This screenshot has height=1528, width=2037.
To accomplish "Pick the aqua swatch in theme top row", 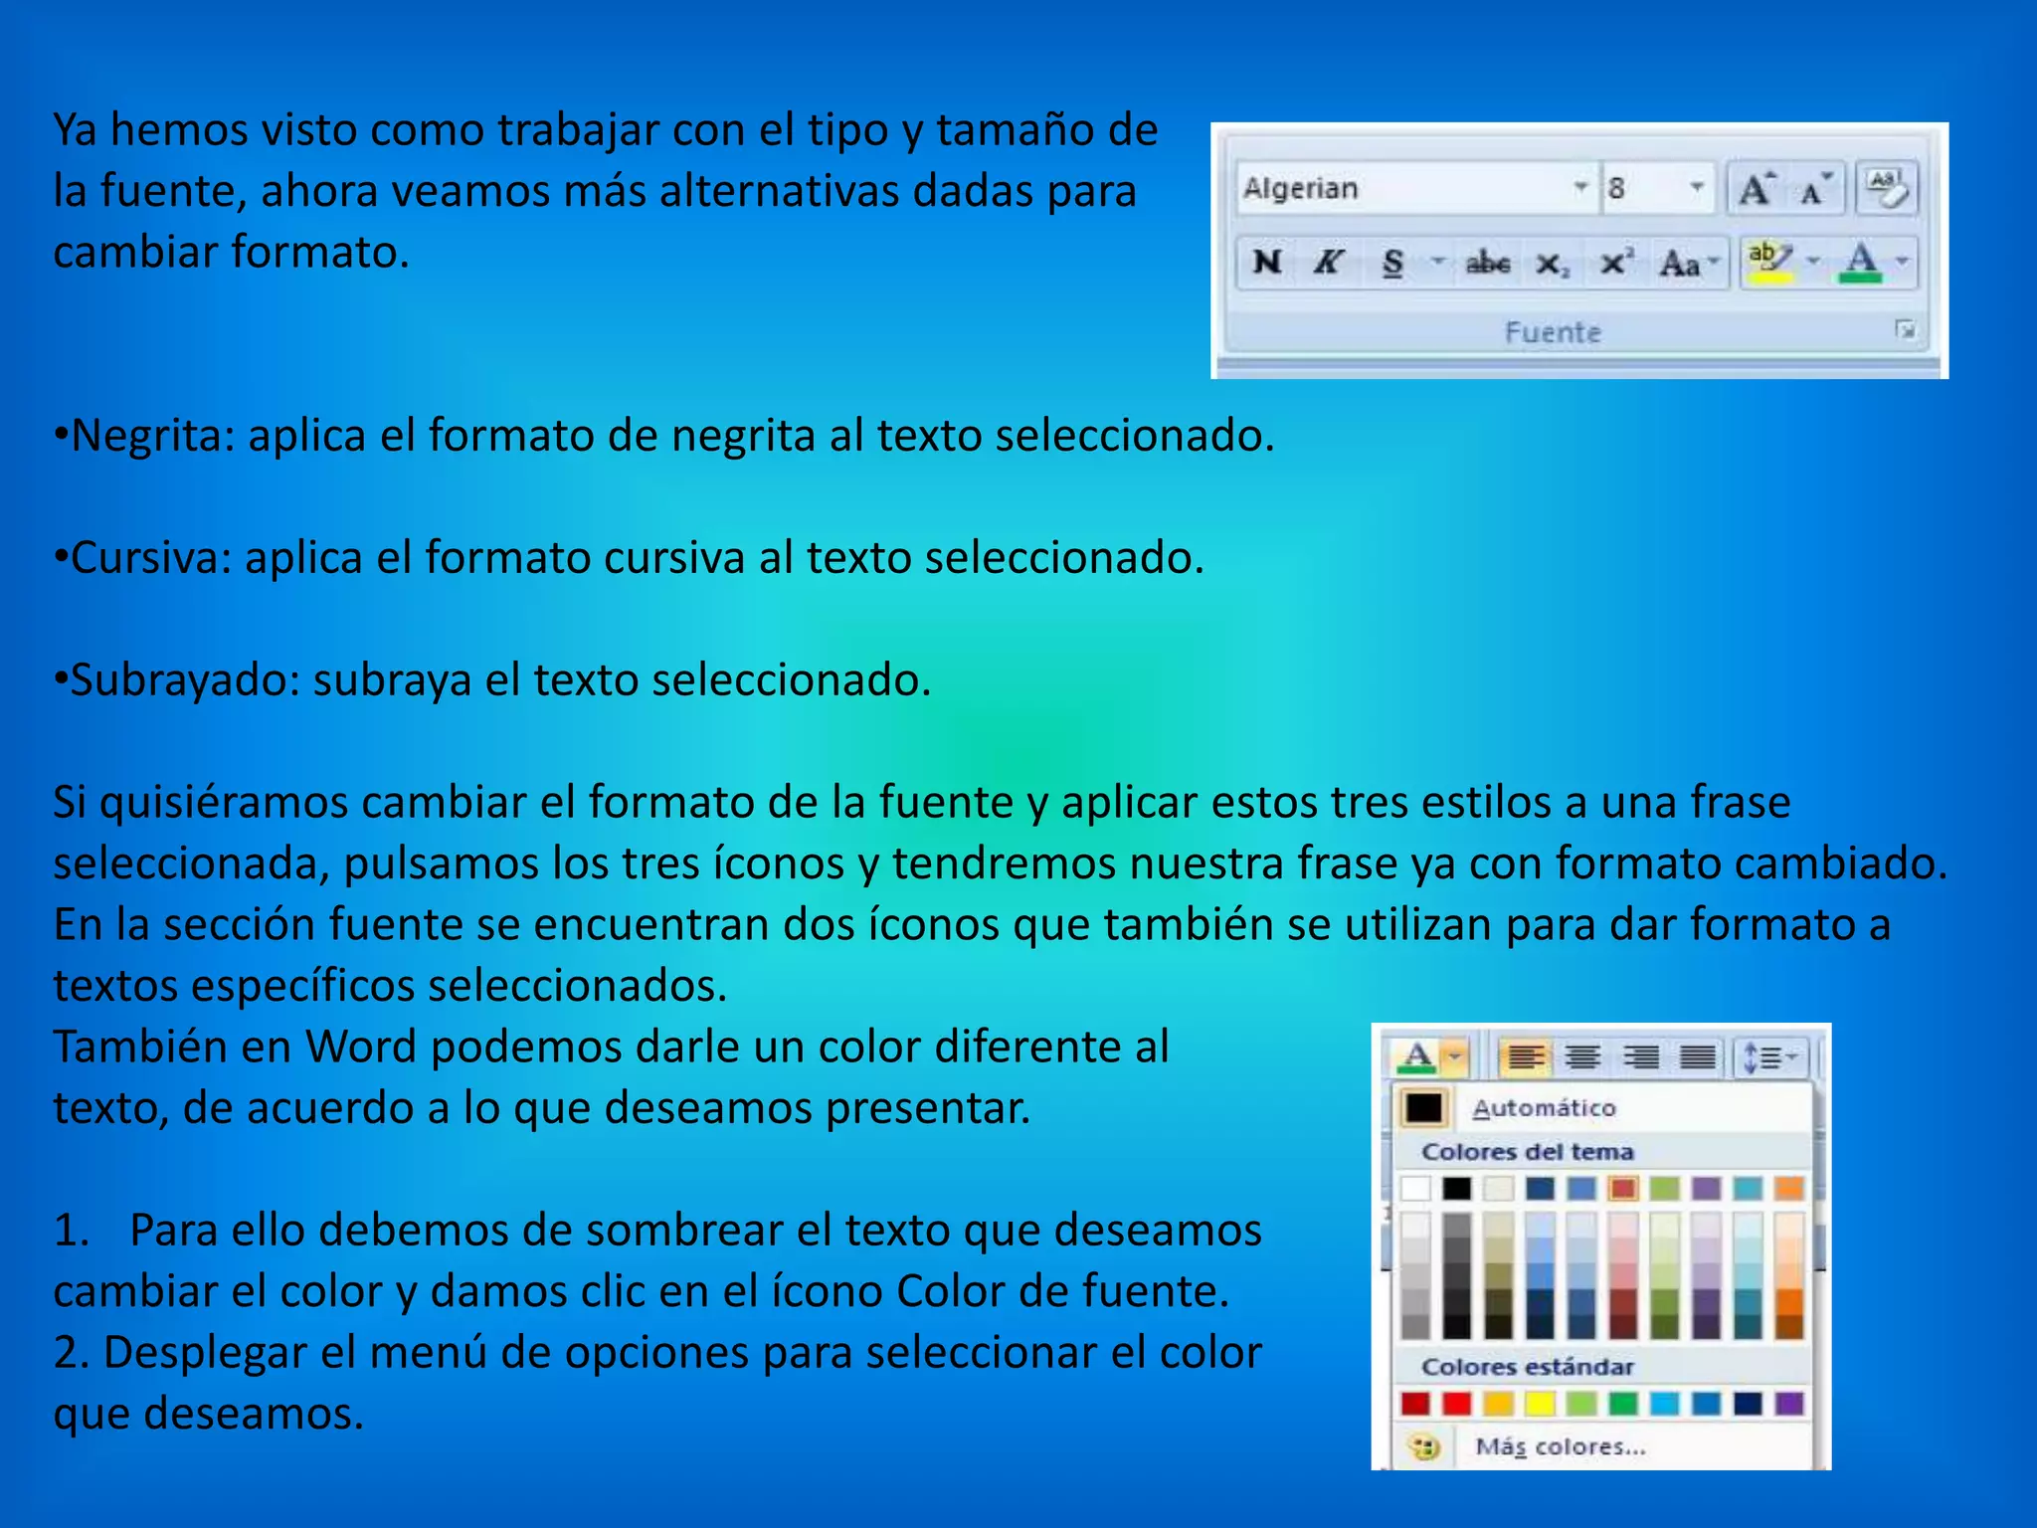I will (1748, 1188).
